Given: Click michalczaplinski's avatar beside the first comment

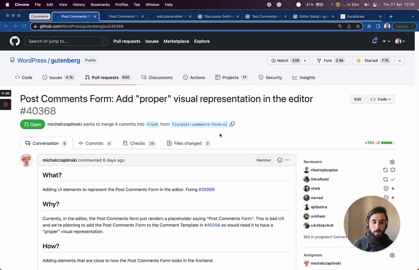Looking at the screenshot, I should click(26, 160).
